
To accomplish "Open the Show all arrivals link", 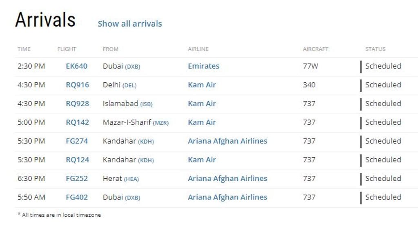I will click(x=129, y=24).
